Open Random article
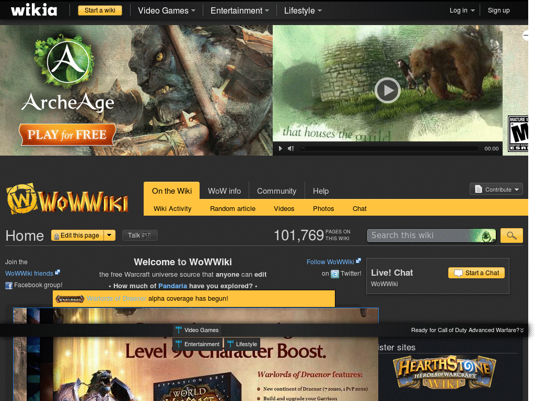The width and height of the screenshot is (535, 401). 232,208
